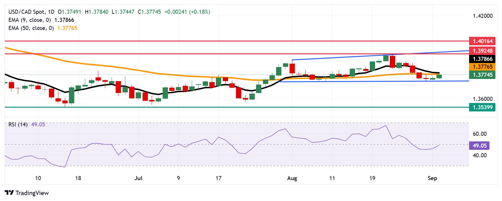Click the purple RSI 49.05 value tag
The width and height of the screenshot is (502, 201).
coord(479,145)
